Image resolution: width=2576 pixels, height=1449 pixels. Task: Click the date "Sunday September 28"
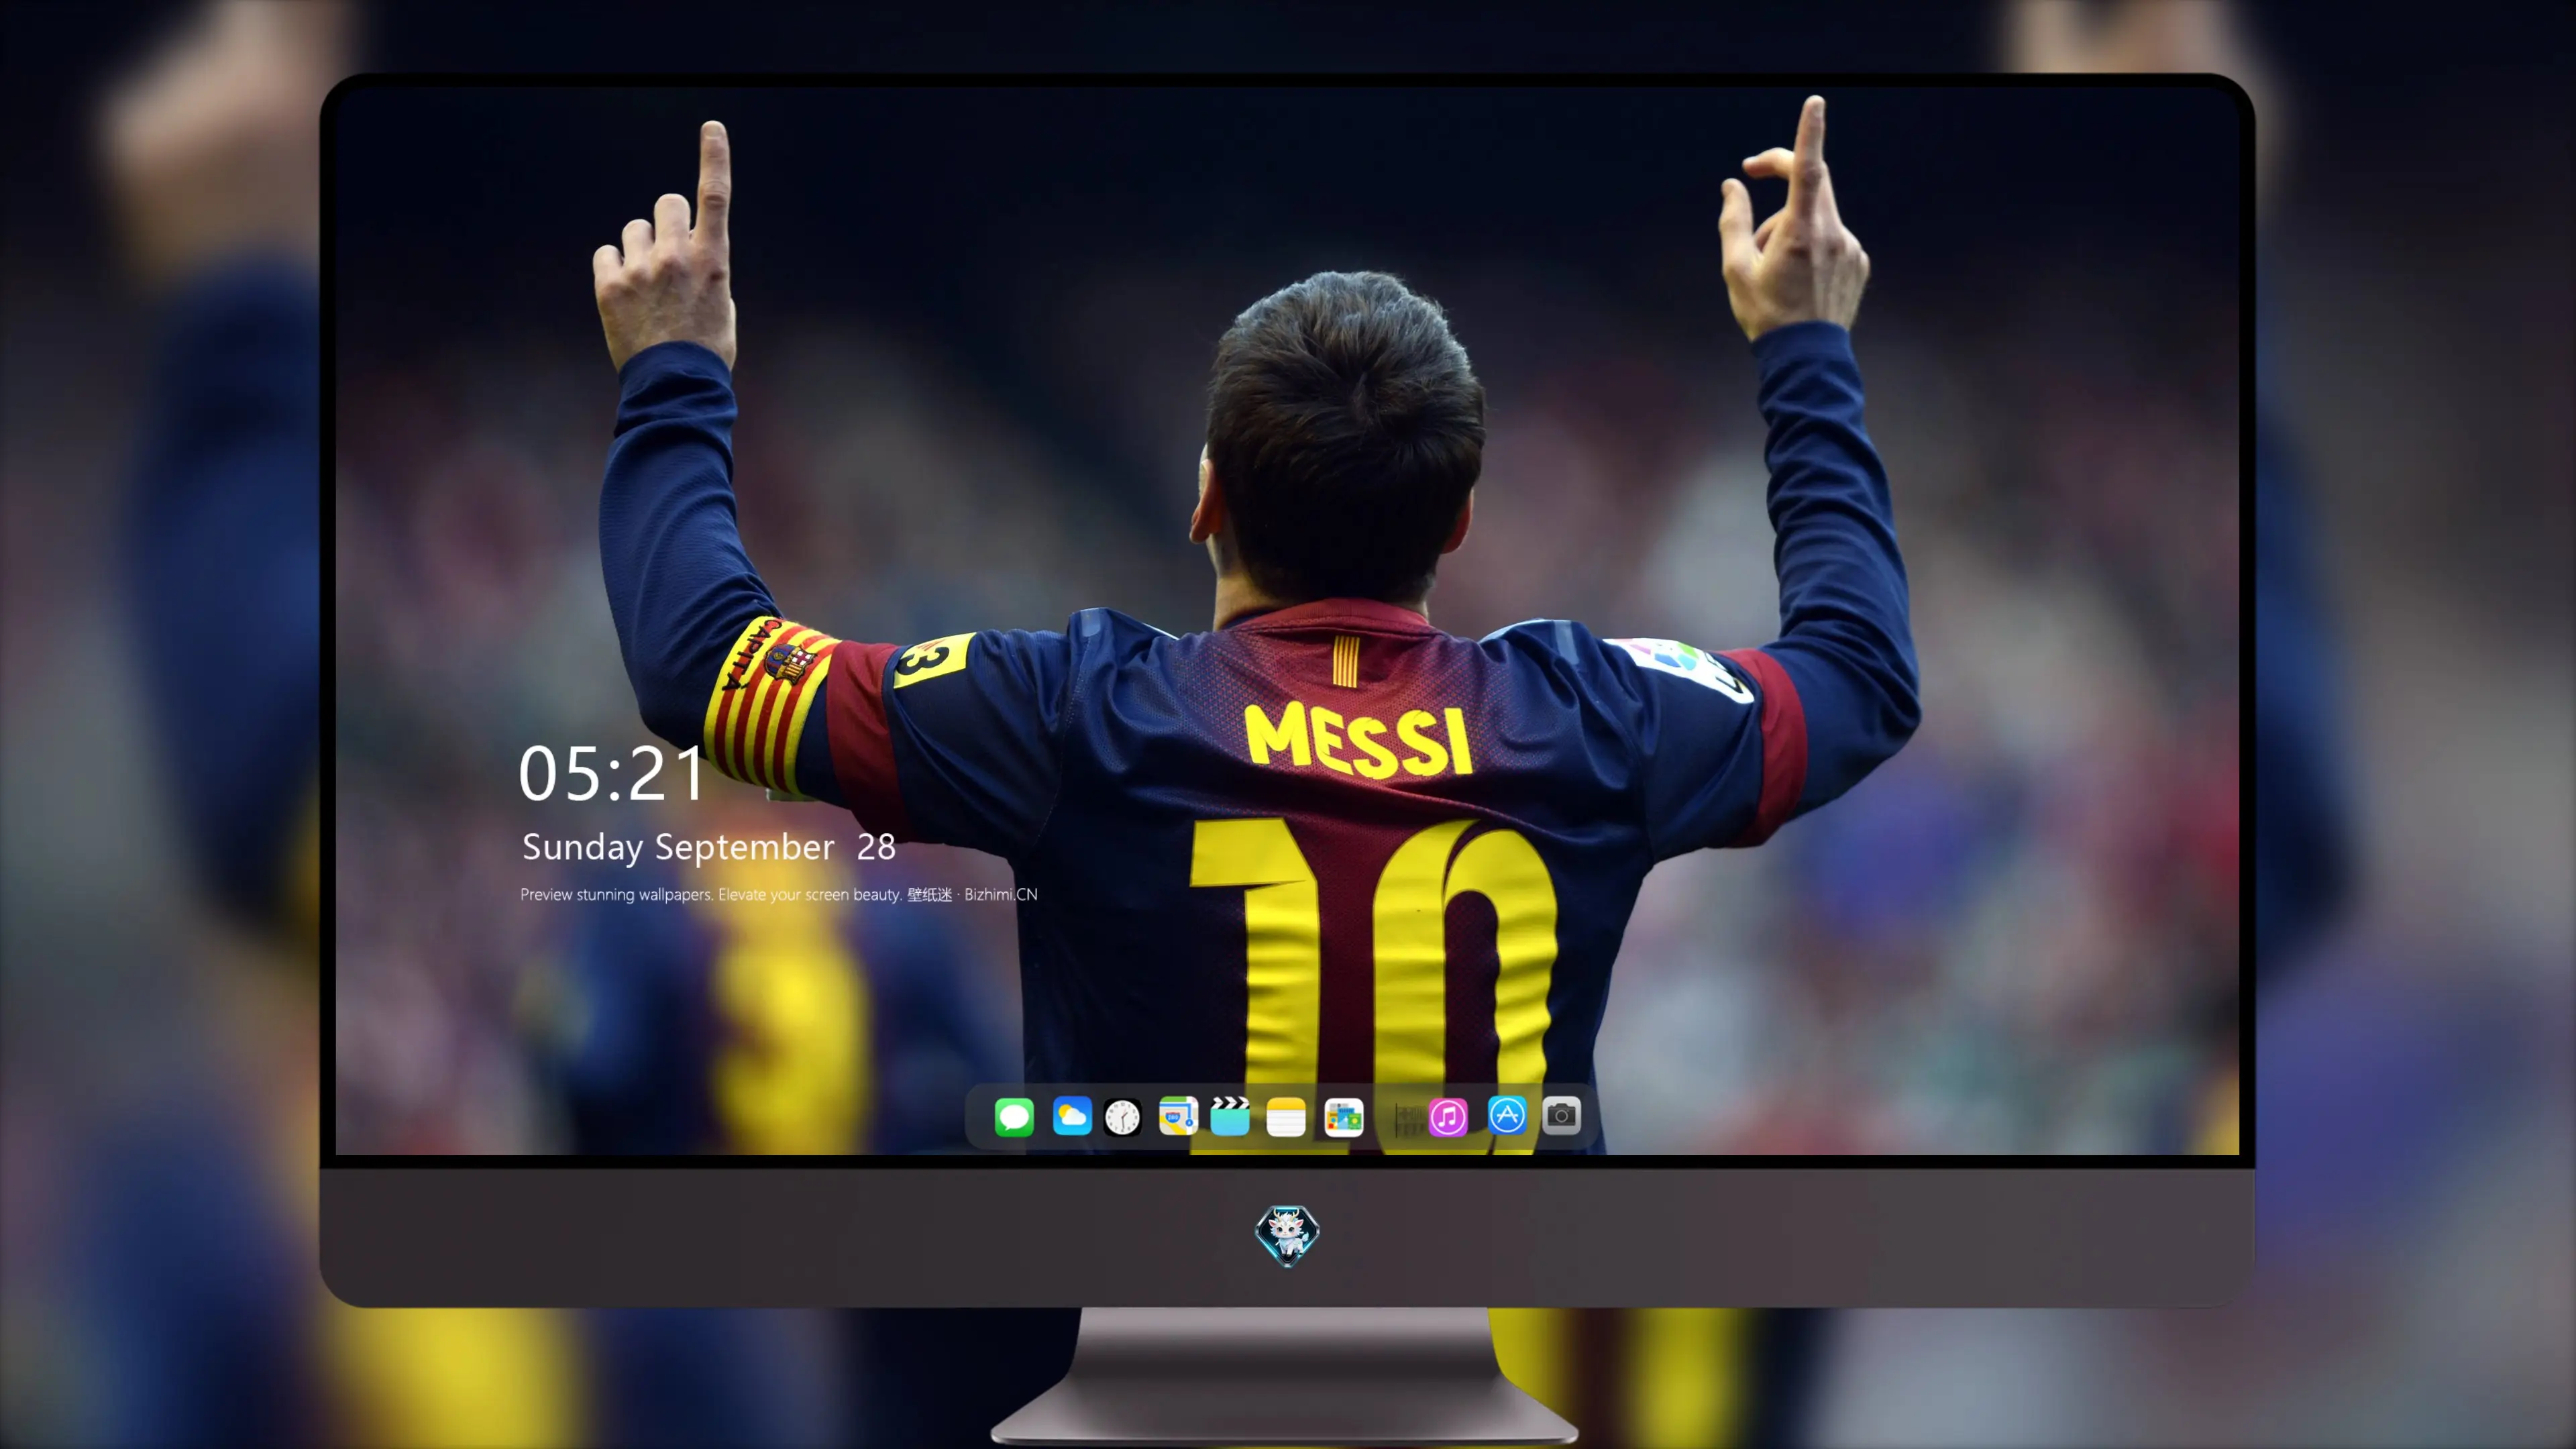(709, 847)
